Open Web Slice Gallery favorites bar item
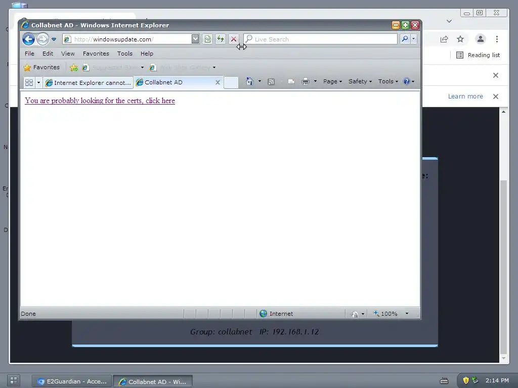The image size is (518, 388). (182, 68)
